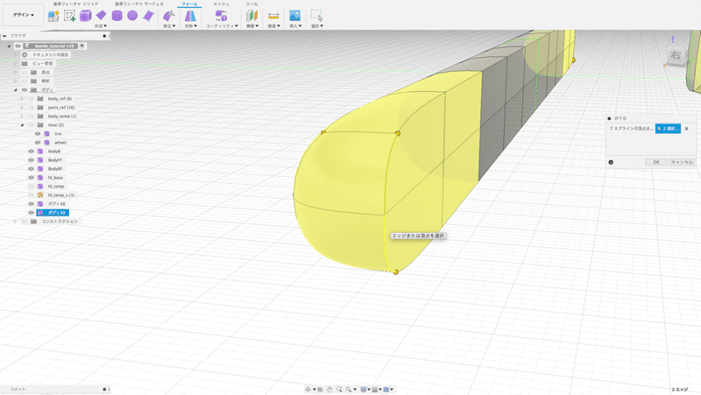
Task: Expand the コメント panel at bottom
Action: tap(104, 389)
